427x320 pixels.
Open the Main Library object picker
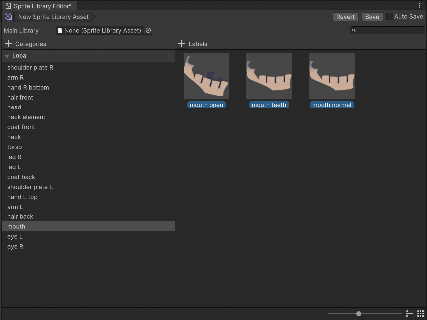point(148,30)
